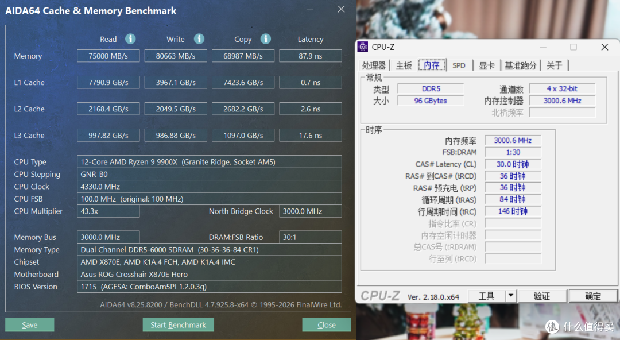Click the Memory Type field DDR5-6000 SDRAM
Image resolution: width=620 pixels, height=340 pixels.
(x=209, y=250)
